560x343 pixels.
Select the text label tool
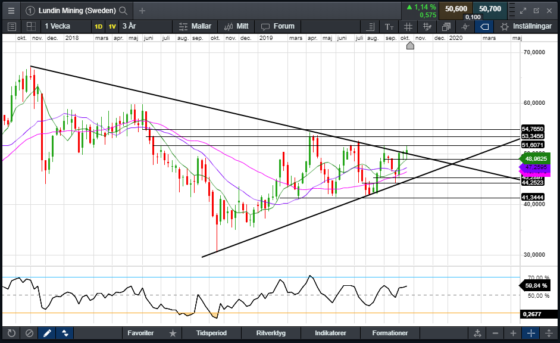point(389,26)
